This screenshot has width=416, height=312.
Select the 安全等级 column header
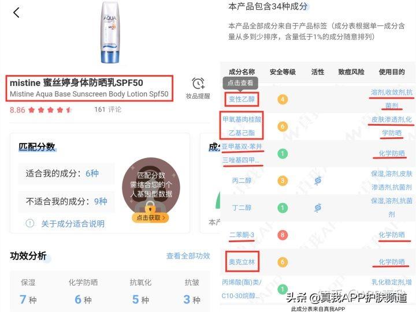pos(283,72)
